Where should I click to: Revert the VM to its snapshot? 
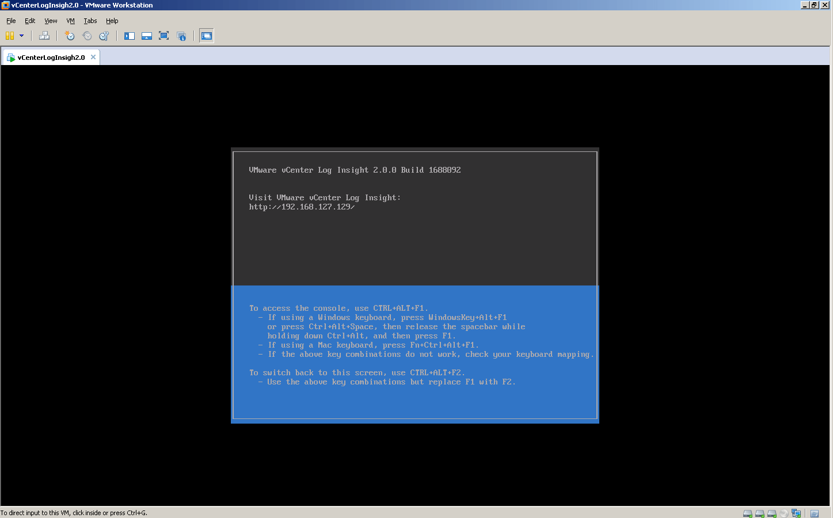tap(87, 36)
